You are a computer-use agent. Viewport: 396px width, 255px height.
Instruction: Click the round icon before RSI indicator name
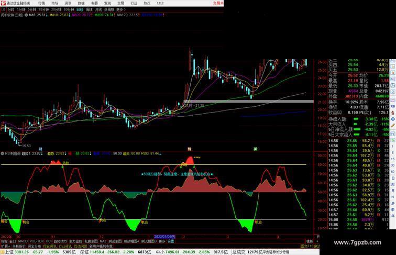pos(2,153)
